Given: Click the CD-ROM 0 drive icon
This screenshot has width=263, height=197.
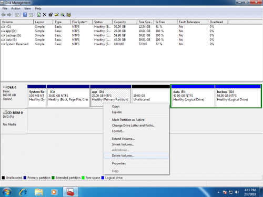Looking at the screenshot, I should 5,112.
